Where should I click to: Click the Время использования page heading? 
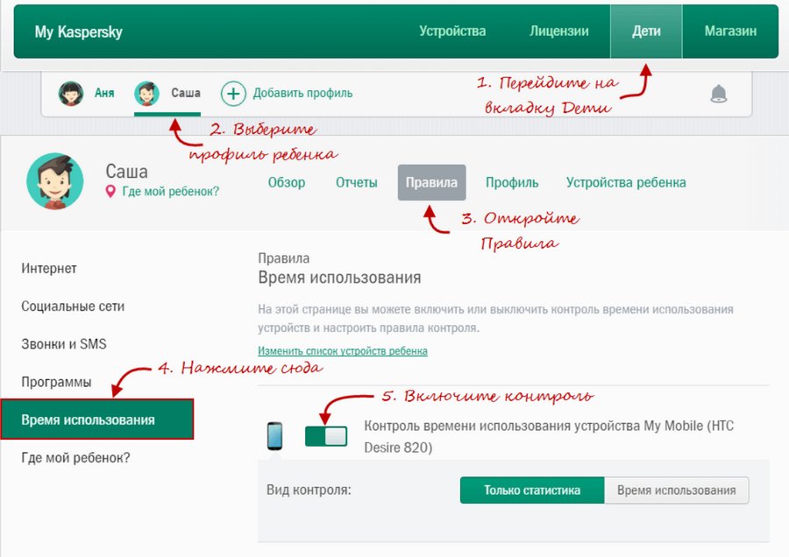point(339,278)
